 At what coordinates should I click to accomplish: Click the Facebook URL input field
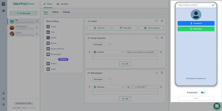[x=142, y=52]
